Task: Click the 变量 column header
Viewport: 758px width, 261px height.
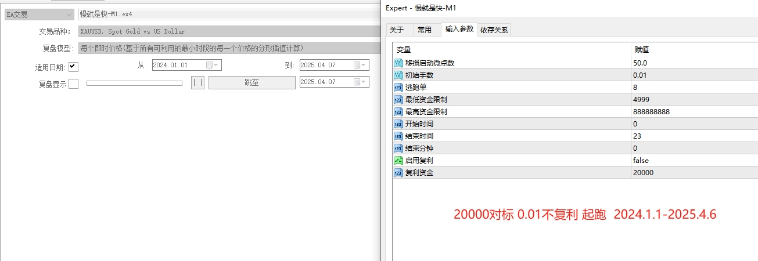Action: 512,50
